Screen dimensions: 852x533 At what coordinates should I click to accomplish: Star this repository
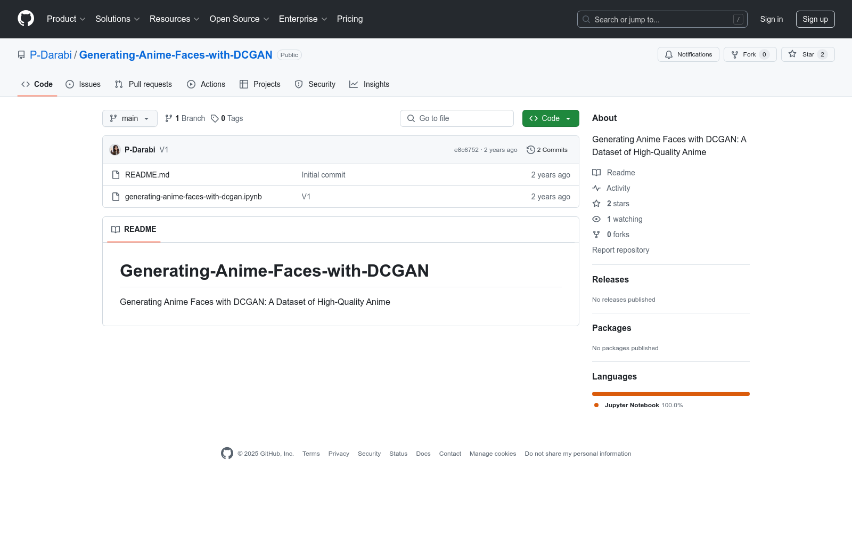(808, 54)
